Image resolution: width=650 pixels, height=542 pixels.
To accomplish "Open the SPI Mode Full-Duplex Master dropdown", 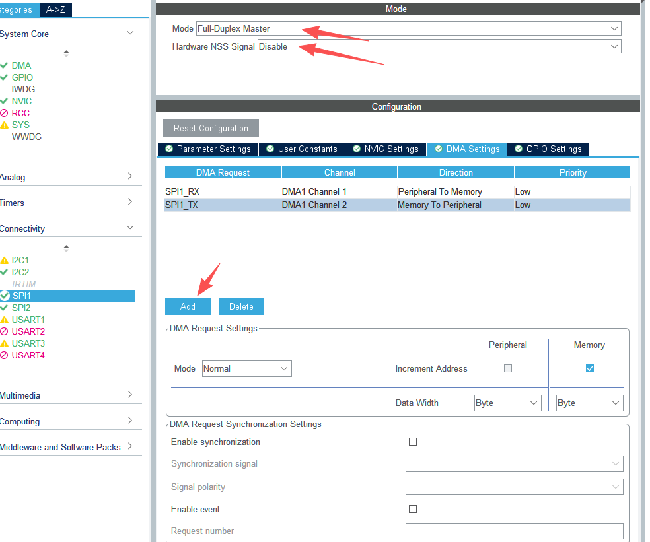I will 409,28.
